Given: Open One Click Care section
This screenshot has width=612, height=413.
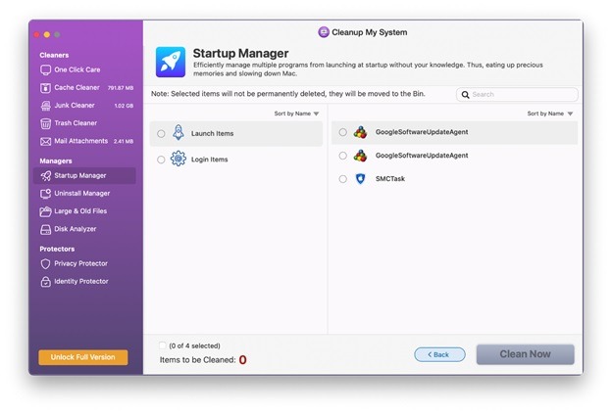Looking at the screenshot, I should pyautogui.click(x=77, y=69).
